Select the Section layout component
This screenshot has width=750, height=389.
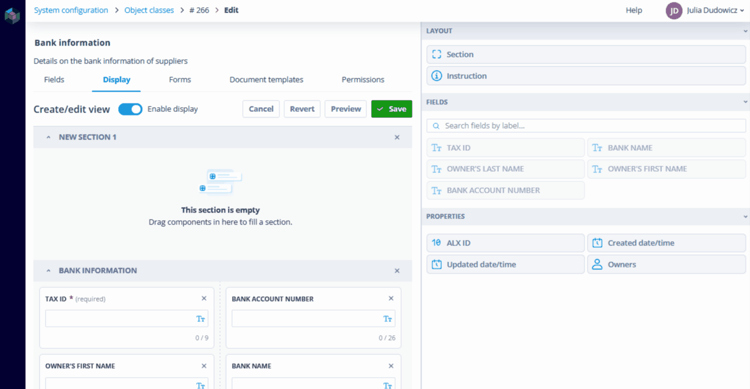(x=586, y=54)
